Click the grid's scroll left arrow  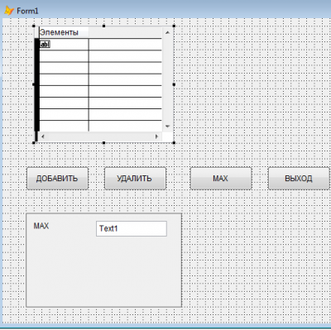pyautogui.click(x=43, y=136)
